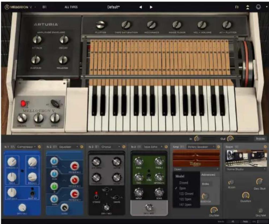Screen dimensions: 269x224
Task: Open the top-right corner dropdown arrow
Action: coord(267,7)
